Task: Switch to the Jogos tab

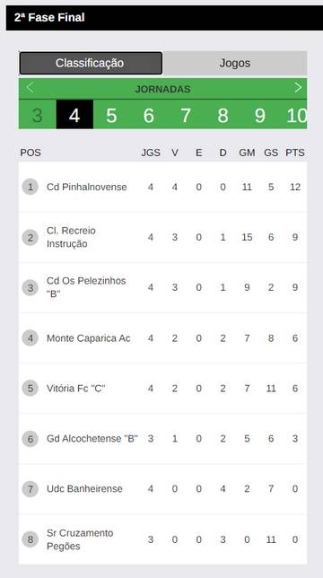Action: [234, 63]
